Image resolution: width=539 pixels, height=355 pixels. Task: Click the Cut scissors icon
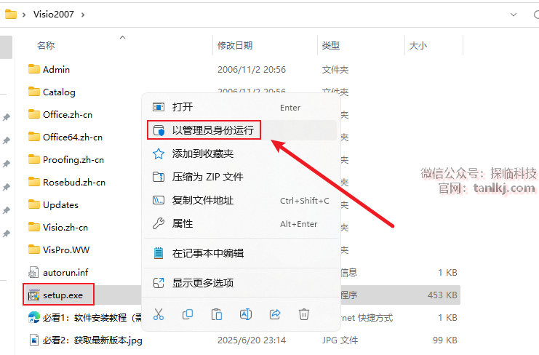click(x=159, y=314)
